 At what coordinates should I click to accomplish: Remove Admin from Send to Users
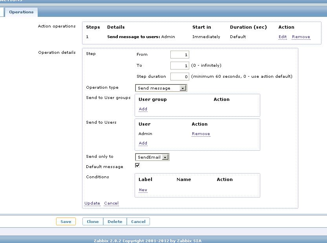click(201, 134)
